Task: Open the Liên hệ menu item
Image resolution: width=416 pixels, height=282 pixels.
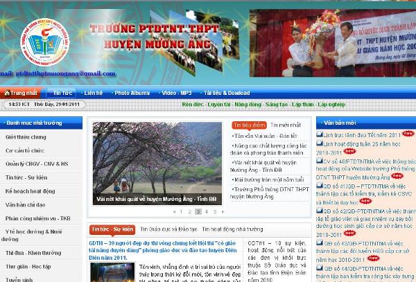Action: pyautogui.click(x=93, y=93)
